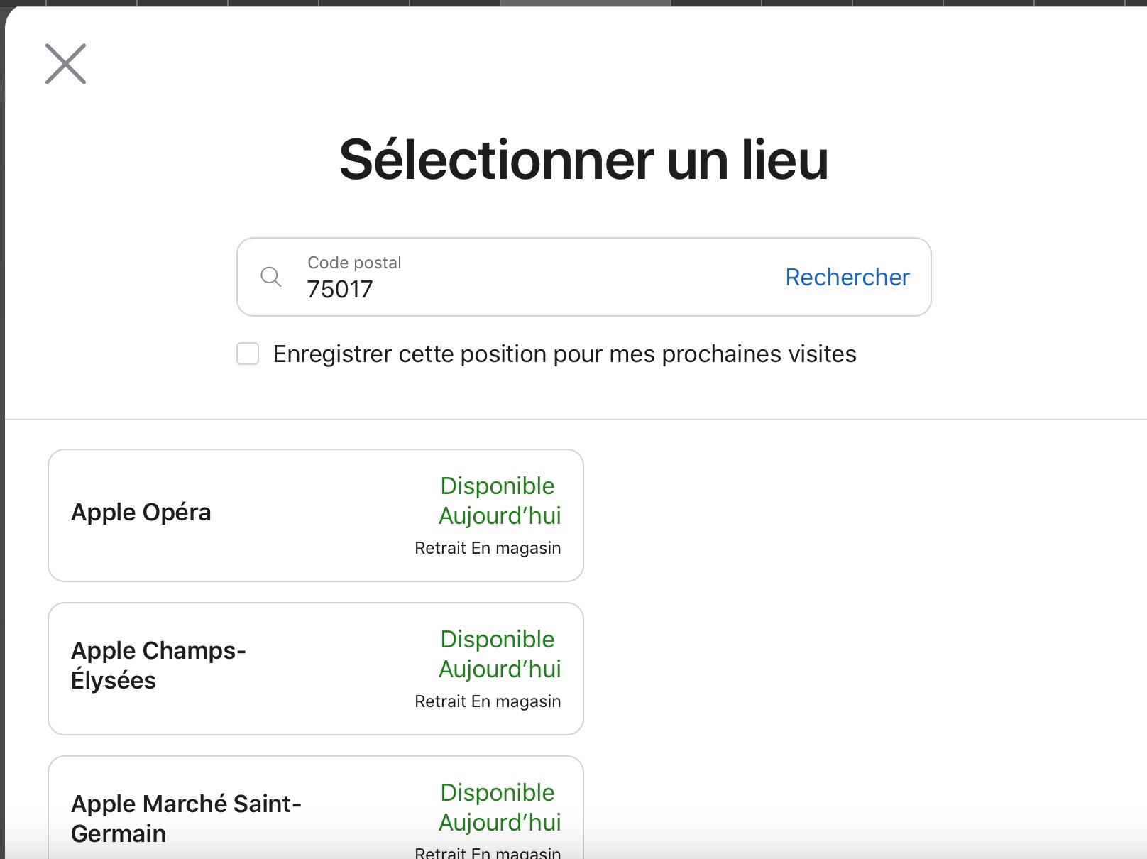This screenshot has height=859, width=1147.
Task: Click Retrait En magasin under Champs-Élysées
Action: pos(488,701)
